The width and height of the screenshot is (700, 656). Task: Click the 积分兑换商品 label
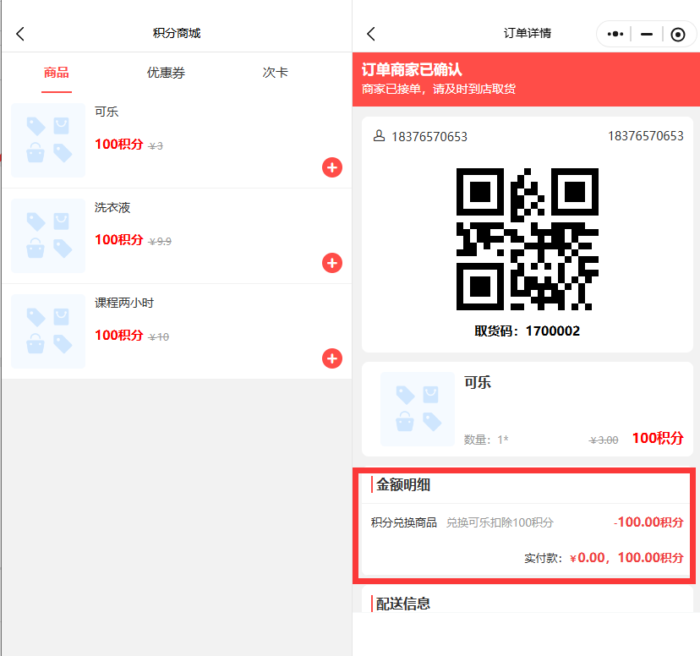click(x=403, y=522)
